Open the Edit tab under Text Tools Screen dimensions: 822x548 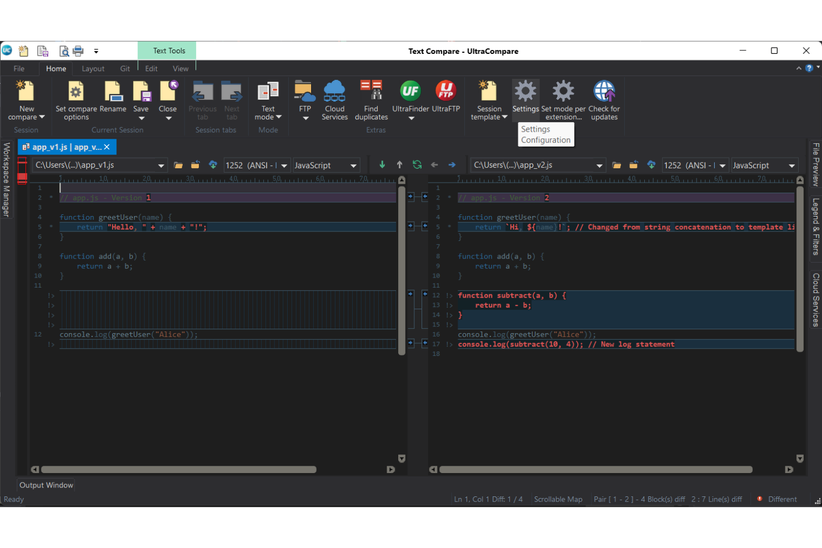[x=152, y=69]
